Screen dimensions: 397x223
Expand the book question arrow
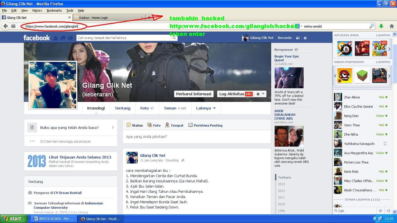tap(113, 127)
